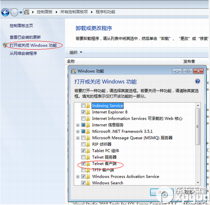Screen dimensions: 210x205
Task: Click the Internet Explorer 8 folder icon
Action: coord(88,112)
